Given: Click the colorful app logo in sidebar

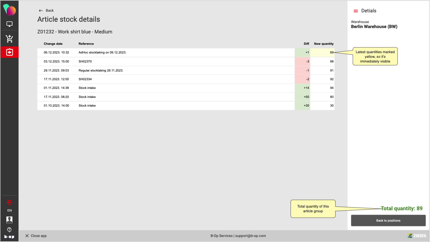Looking at the screenshot, I should 9,10.
